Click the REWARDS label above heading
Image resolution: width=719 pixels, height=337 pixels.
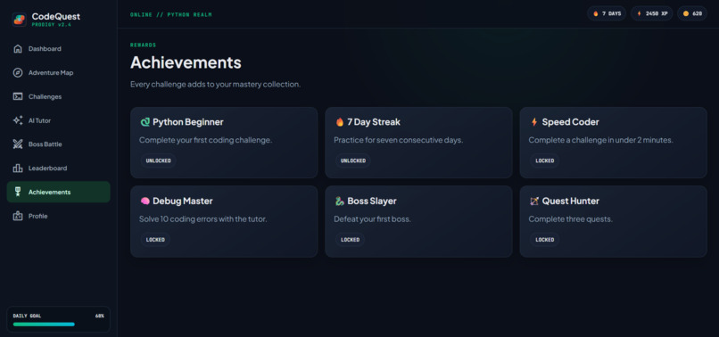(x=143, y=45)
